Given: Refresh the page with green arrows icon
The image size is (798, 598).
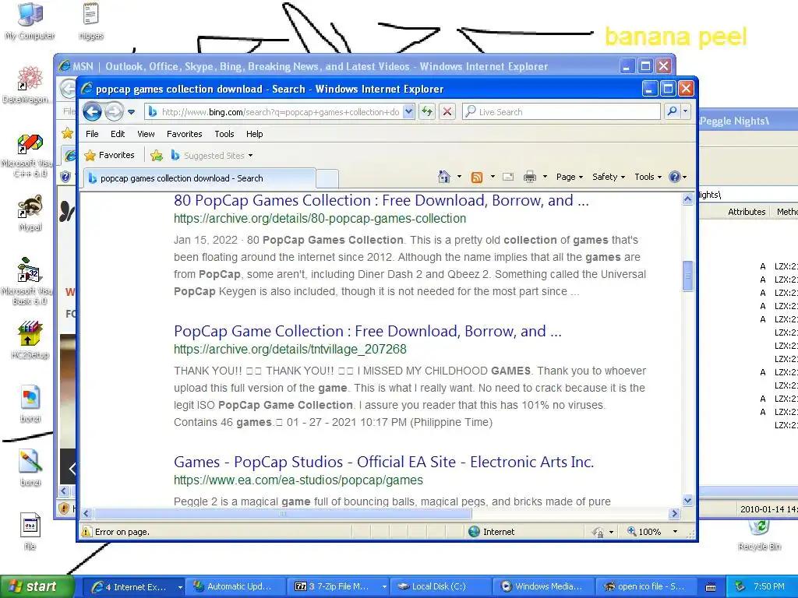Looking at the screenshot, I should 427,112.
